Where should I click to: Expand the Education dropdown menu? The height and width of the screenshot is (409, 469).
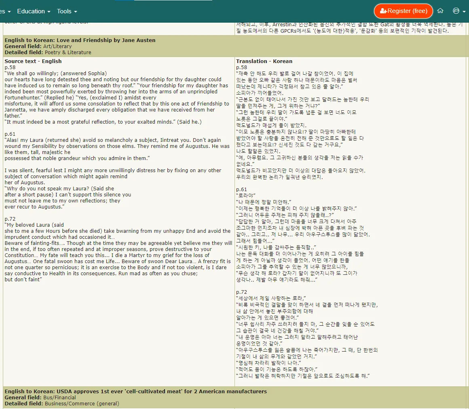coord(34,11)
